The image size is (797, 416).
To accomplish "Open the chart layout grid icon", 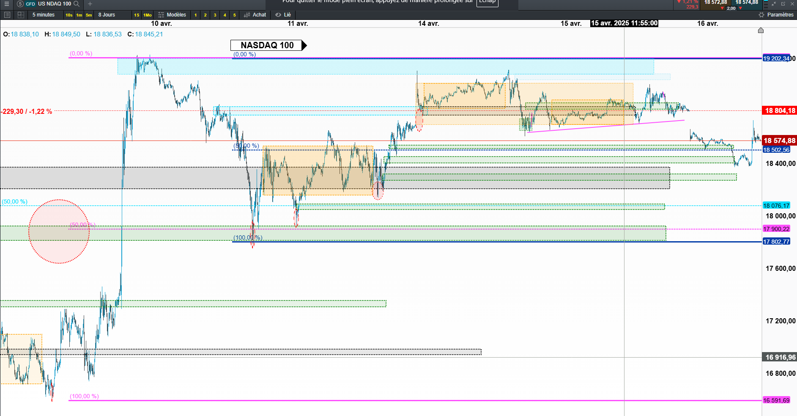I will [21, 15].
